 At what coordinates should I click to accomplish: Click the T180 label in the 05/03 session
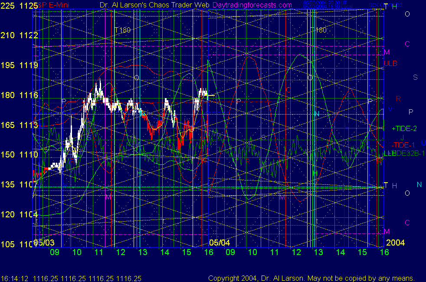pos(122,30)
